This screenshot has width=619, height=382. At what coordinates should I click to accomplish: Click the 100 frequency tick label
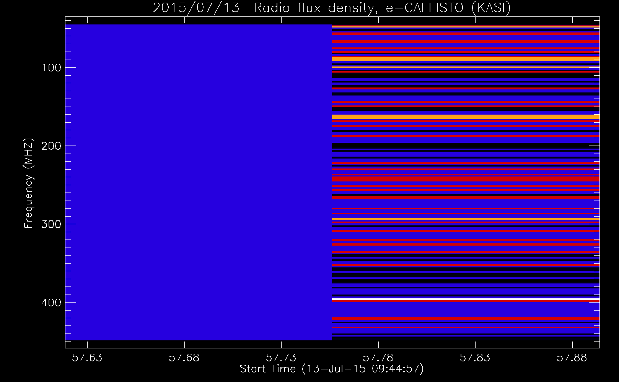[52, 68]
